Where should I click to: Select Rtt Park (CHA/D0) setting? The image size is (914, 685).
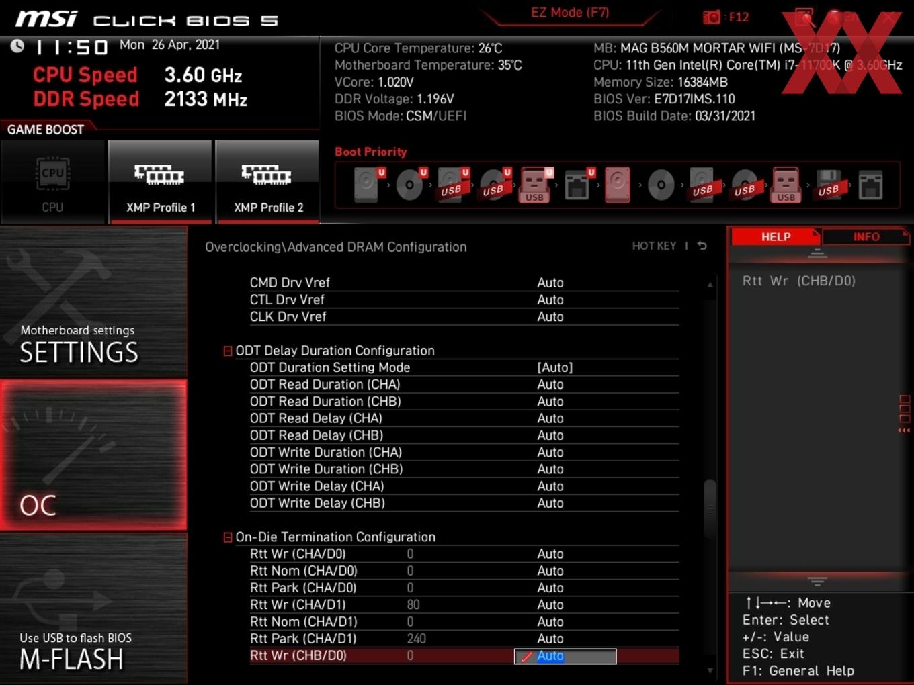pos(464,588)
